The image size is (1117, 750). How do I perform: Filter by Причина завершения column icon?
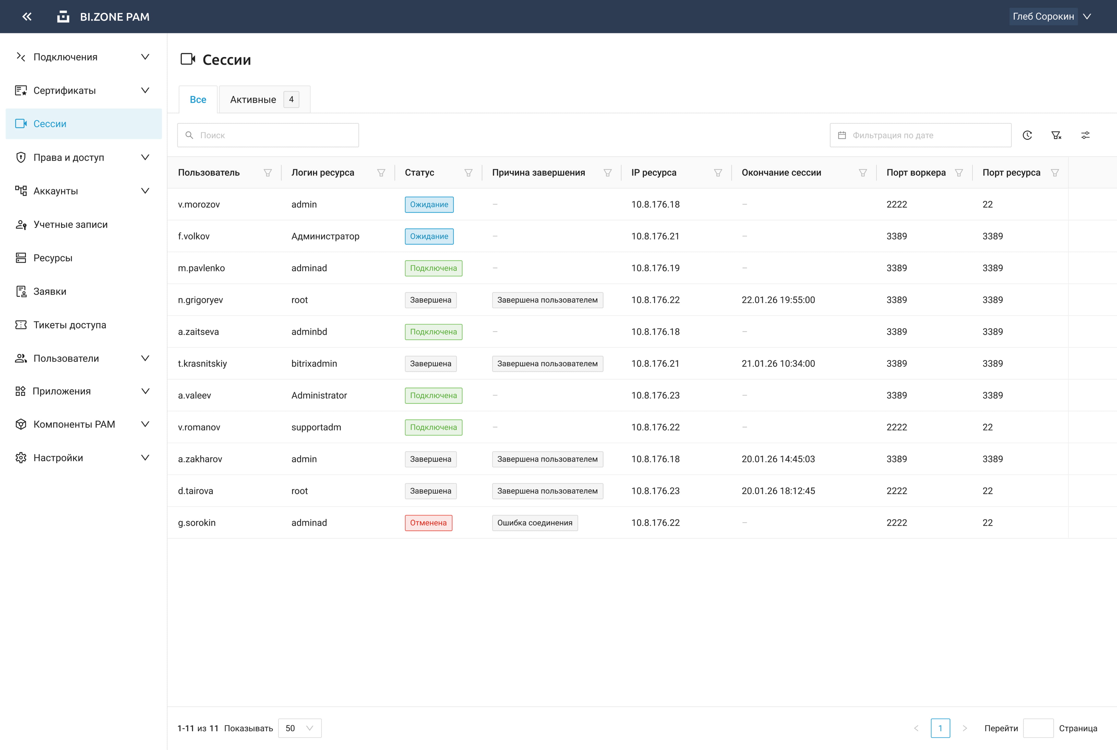click(x=607, y=173)
